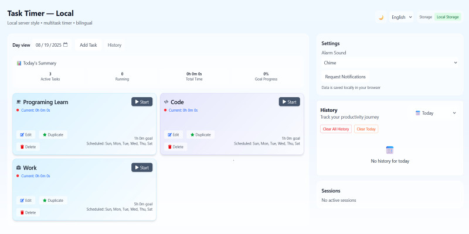
Task: Start the Programing Learn timer
Action: coord(142,102)
